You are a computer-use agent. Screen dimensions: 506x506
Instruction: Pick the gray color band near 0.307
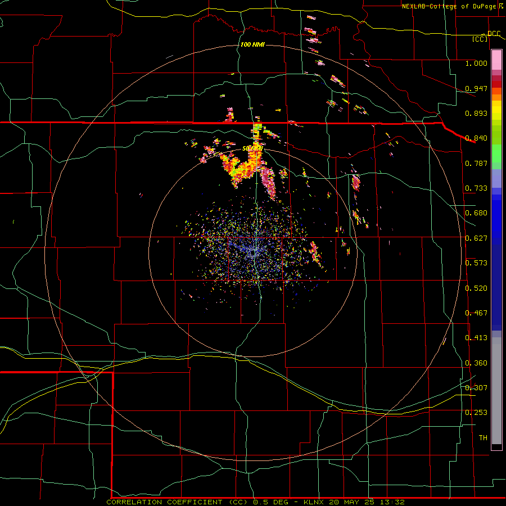pyautogui.click(x=496, y=391)
